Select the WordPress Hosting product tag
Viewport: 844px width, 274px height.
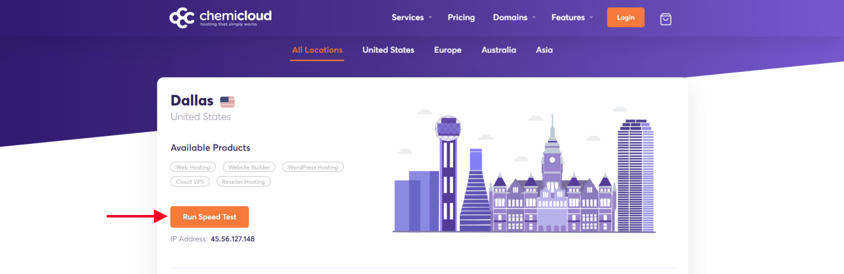point(313,167)
